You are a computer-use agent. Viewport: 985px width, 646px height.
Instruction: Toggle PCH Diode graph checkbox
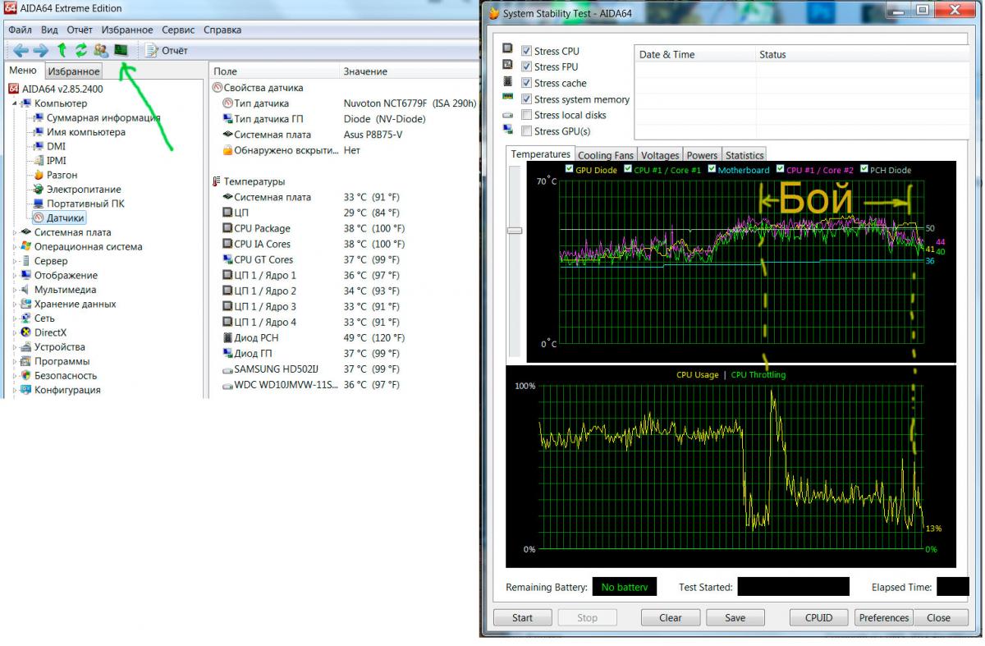coord(864,169)
